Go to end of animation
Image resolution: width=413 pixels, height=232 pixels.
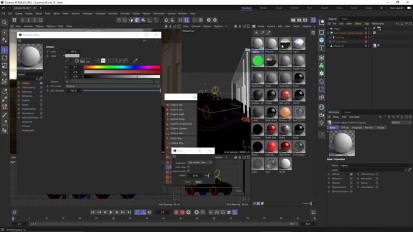129,212
